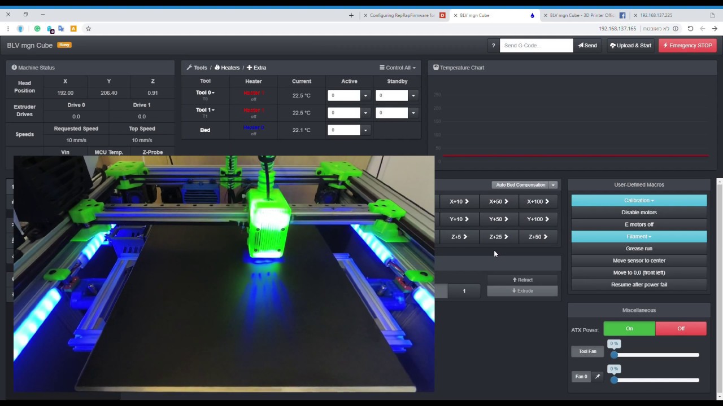The height and width of the screenshot is (406, 723).
Task: Expand the Auto Bed Compensation arrow
Action: click(553, 185)
